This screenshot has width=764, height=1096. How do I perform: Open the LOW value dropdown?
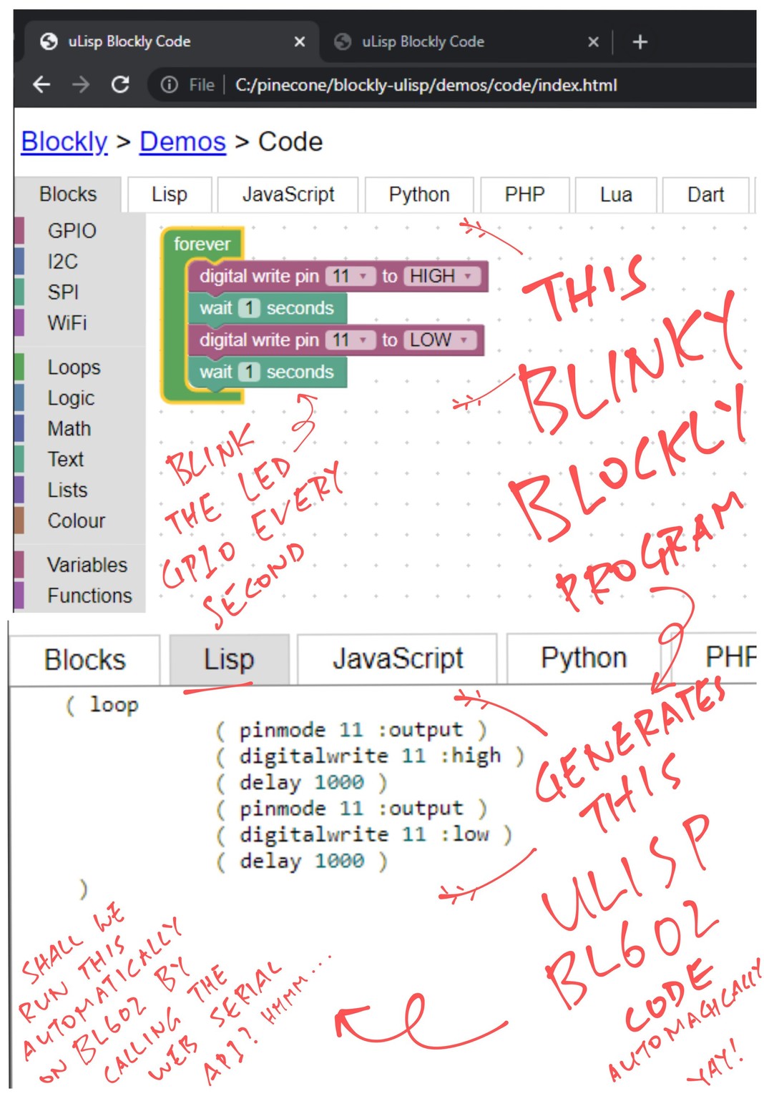tap(439, 340)
